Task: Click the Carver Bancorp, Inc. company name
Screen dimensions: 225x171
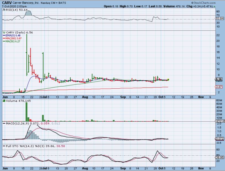Action: click(x=26, y=3)
